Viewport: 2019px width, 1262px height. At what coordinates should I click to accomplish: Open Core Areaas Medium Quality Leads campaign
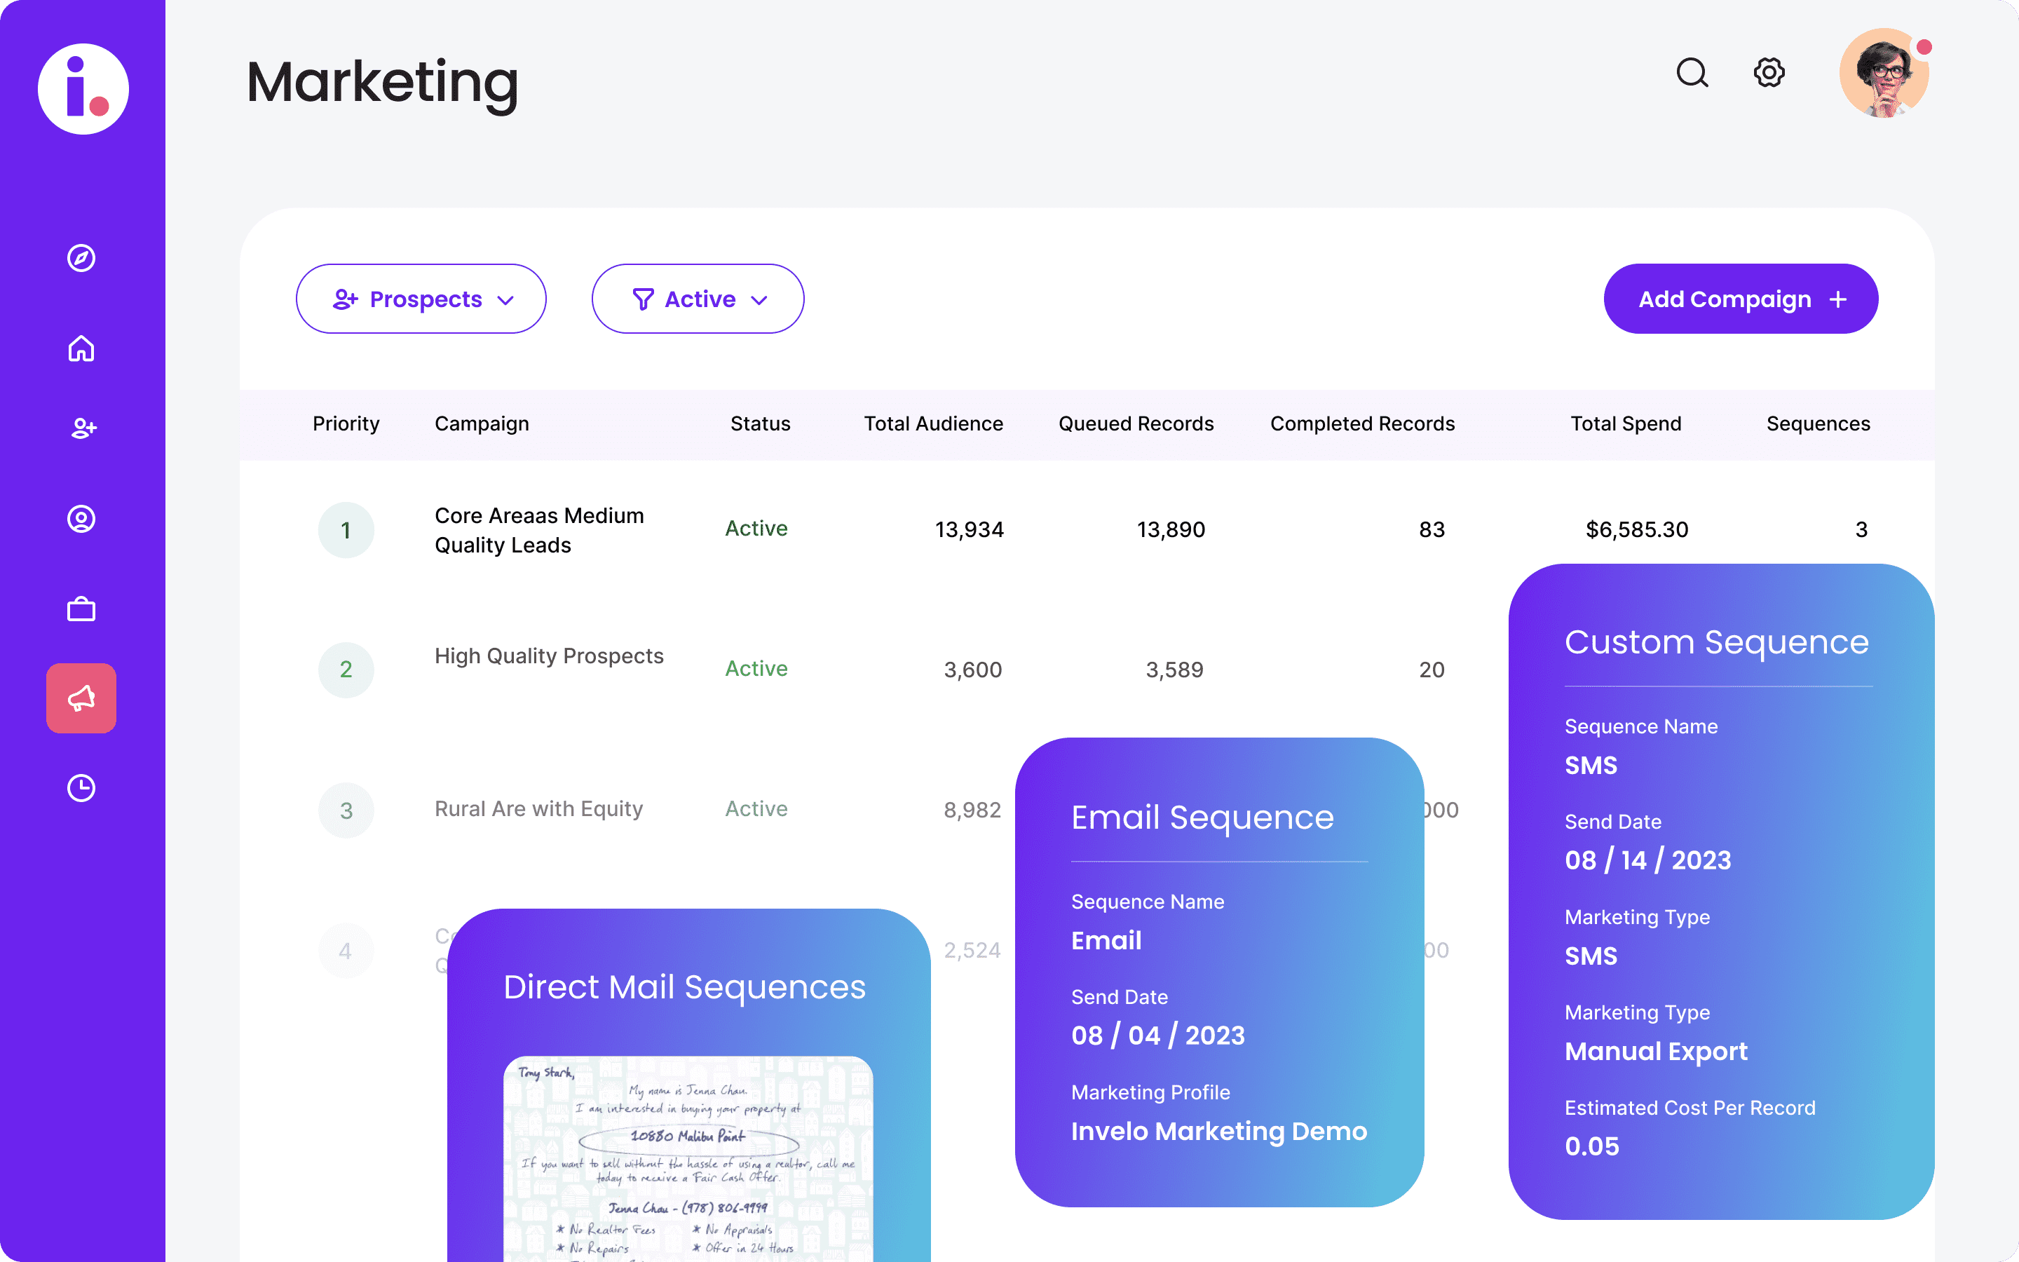click(x=539, y=530)
